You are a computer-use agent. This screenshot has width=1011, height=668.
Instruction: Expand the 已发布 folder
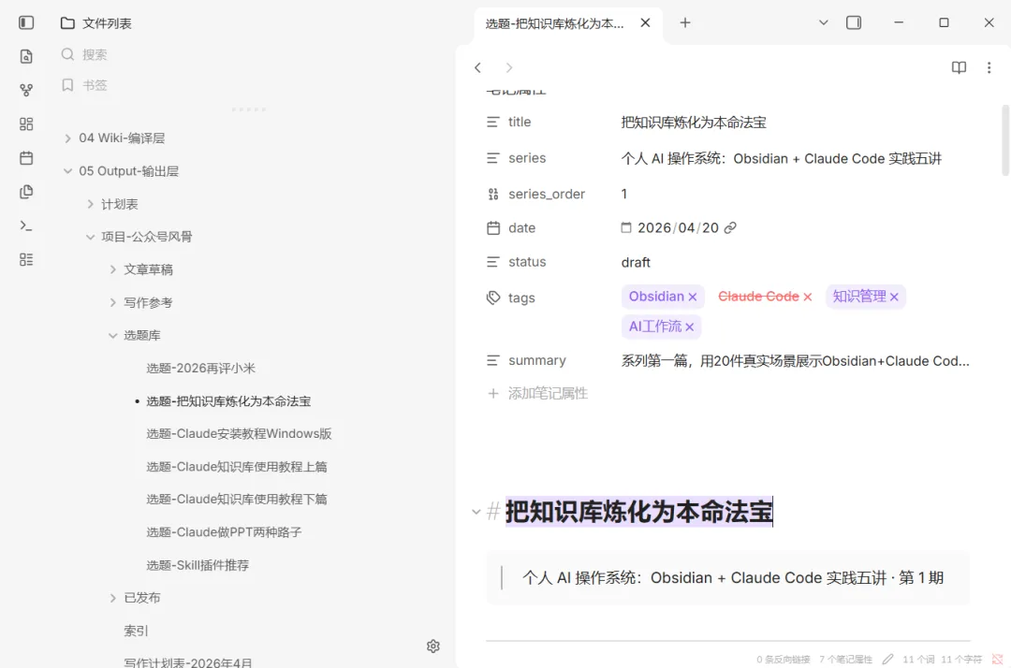[x=113, y=599]
